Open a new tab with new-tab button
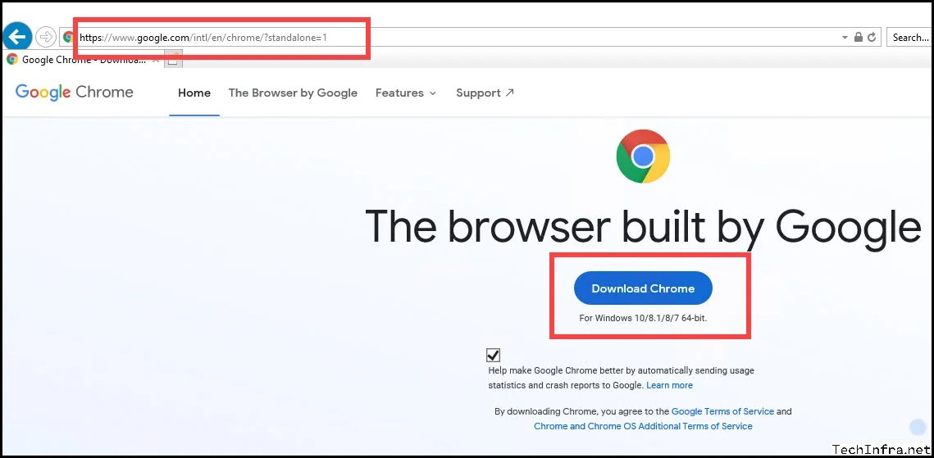Viewport: 934px width, 458px height. (173, 60)
